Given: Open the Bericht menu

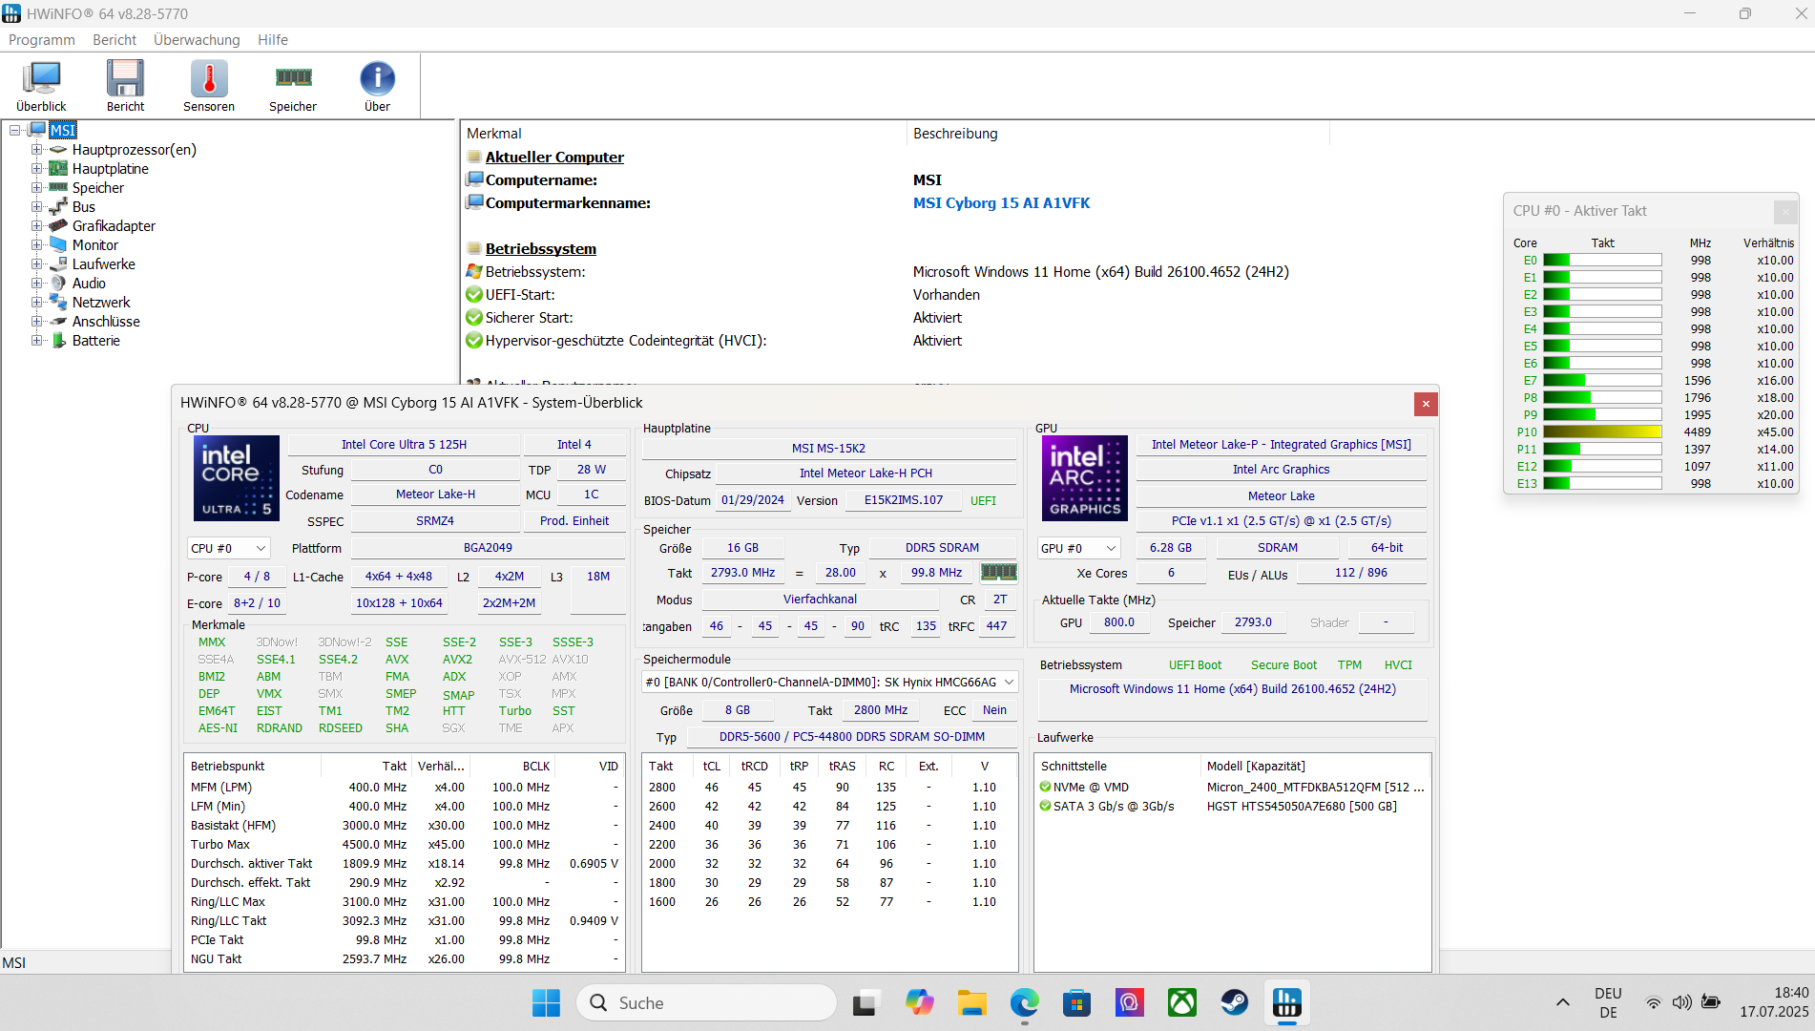Looking at the screenshot, I should (115, 39).
